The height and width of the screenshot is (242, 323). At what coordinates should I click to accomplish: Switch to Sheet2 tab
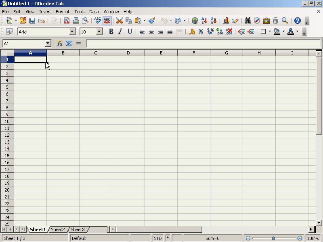58,229
